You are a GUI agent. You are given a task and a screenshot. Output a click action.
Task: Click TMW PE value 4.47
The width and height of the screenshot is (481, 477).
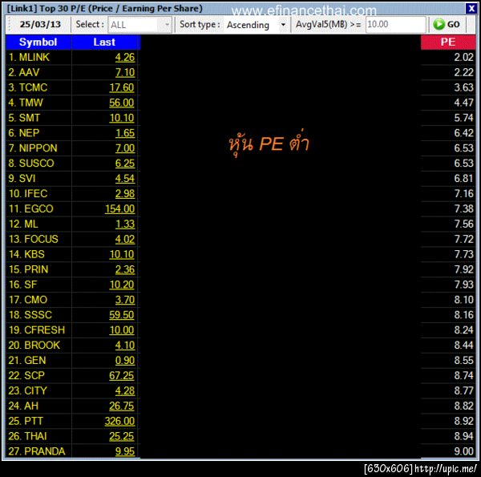463,103
